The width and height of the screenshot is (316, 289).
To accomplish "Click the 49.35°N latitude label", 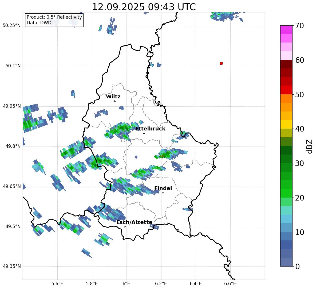I will (x=12, y=266).
